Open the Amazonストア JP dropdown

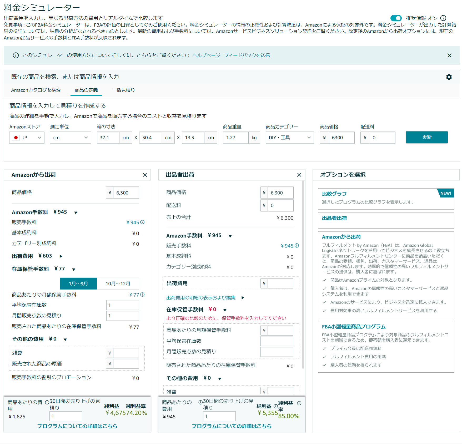pyautogui.click(x=27, y=138)
